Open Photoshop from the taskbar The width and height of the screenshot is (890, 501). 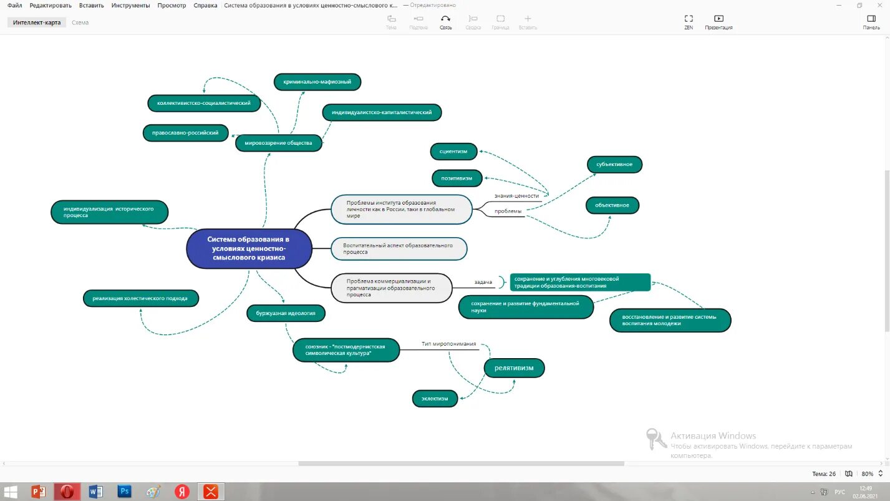[x=124, y=492]
